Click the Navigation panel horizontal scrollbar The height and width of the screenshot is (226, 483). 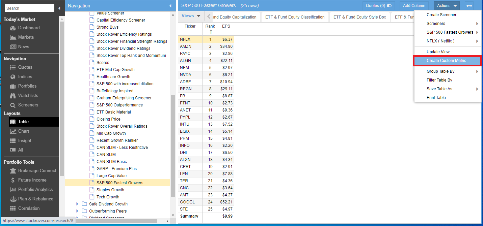tap(116, 221)
